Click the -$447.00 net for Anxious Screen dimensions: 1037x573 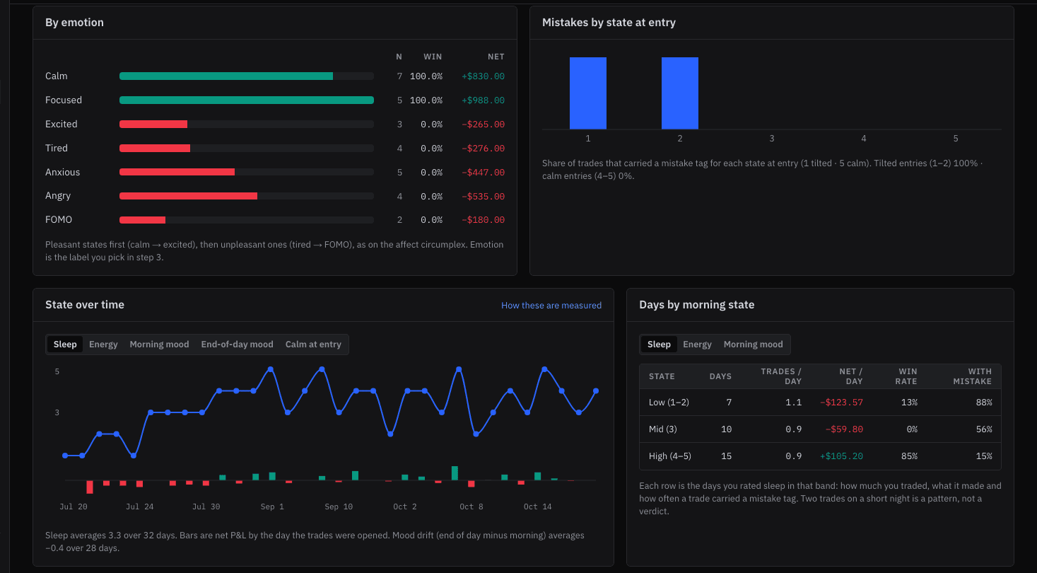[483, 173]
